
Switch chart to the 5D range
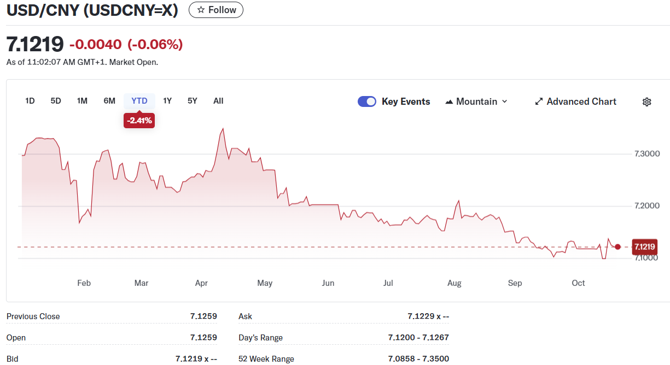click(x=56, y=101)
